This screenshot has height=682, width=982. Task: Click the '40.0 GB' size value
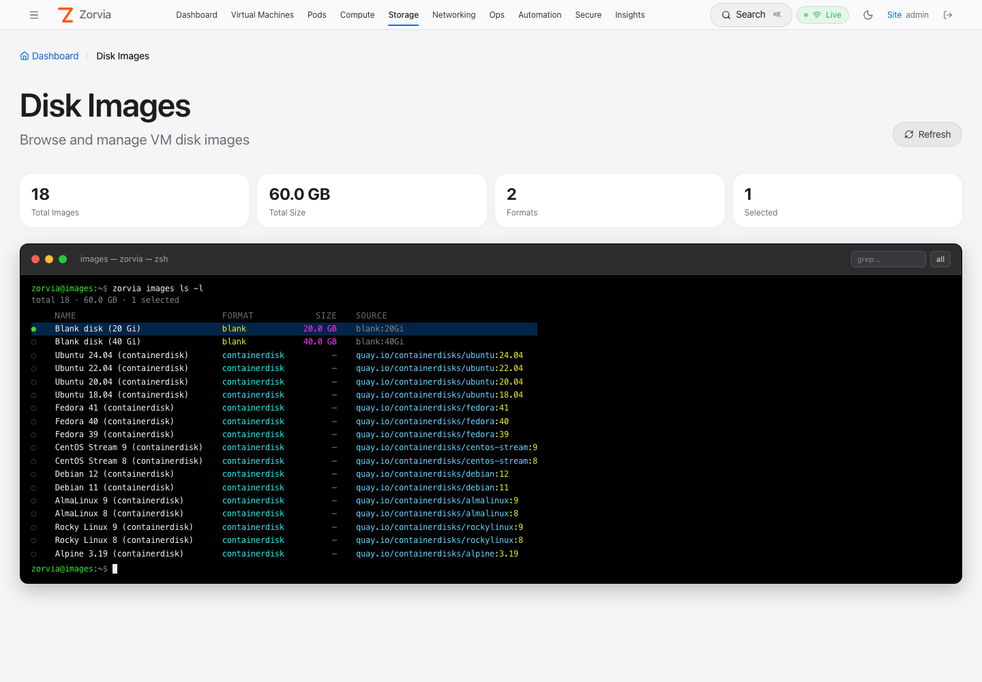(x=321, y=342)
